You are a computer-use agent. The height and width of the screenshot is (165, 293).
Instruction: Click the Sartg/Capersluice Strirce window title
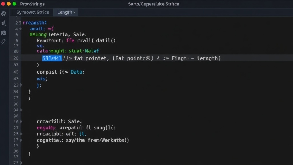coord(154,4)
